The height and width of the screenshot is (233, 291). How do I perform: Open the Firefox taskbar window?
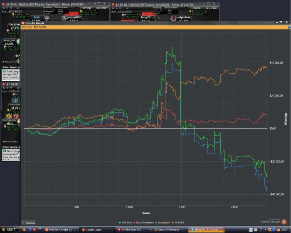coord(170,230)
